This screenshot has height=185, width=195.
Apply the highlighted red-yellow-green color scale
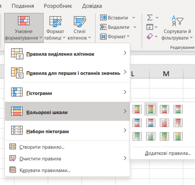(151, 109)
